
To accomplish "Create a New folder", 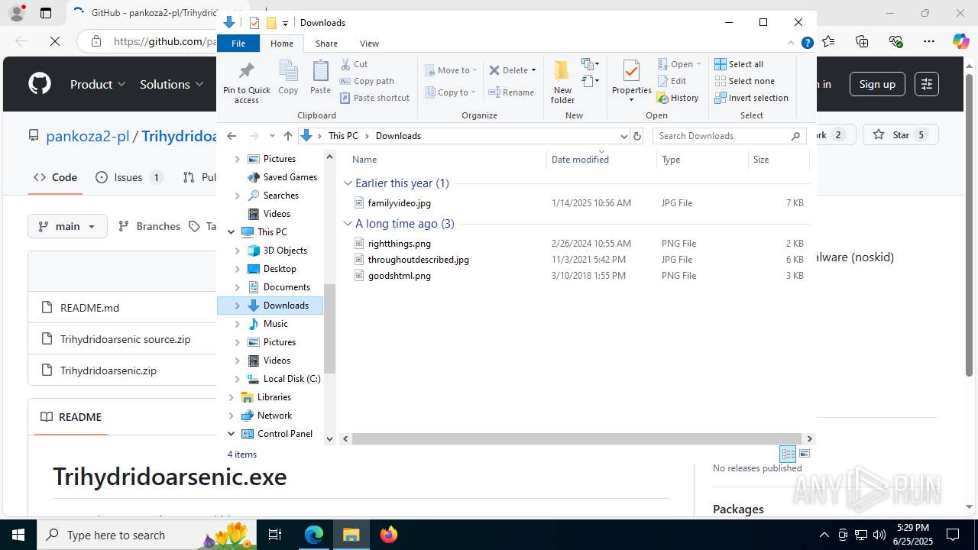I will 562,82.
